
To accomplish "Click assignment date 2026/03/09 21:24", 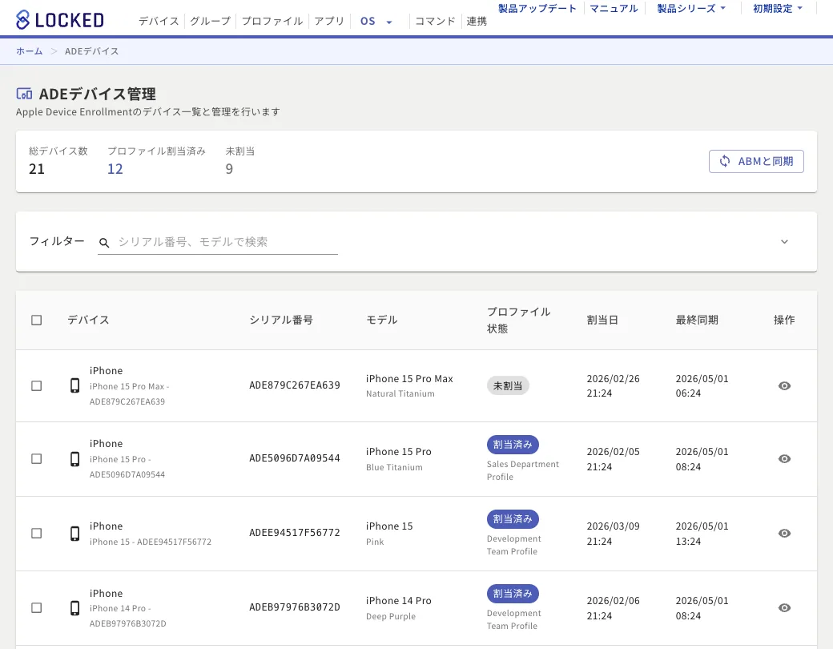I will 613,534.
